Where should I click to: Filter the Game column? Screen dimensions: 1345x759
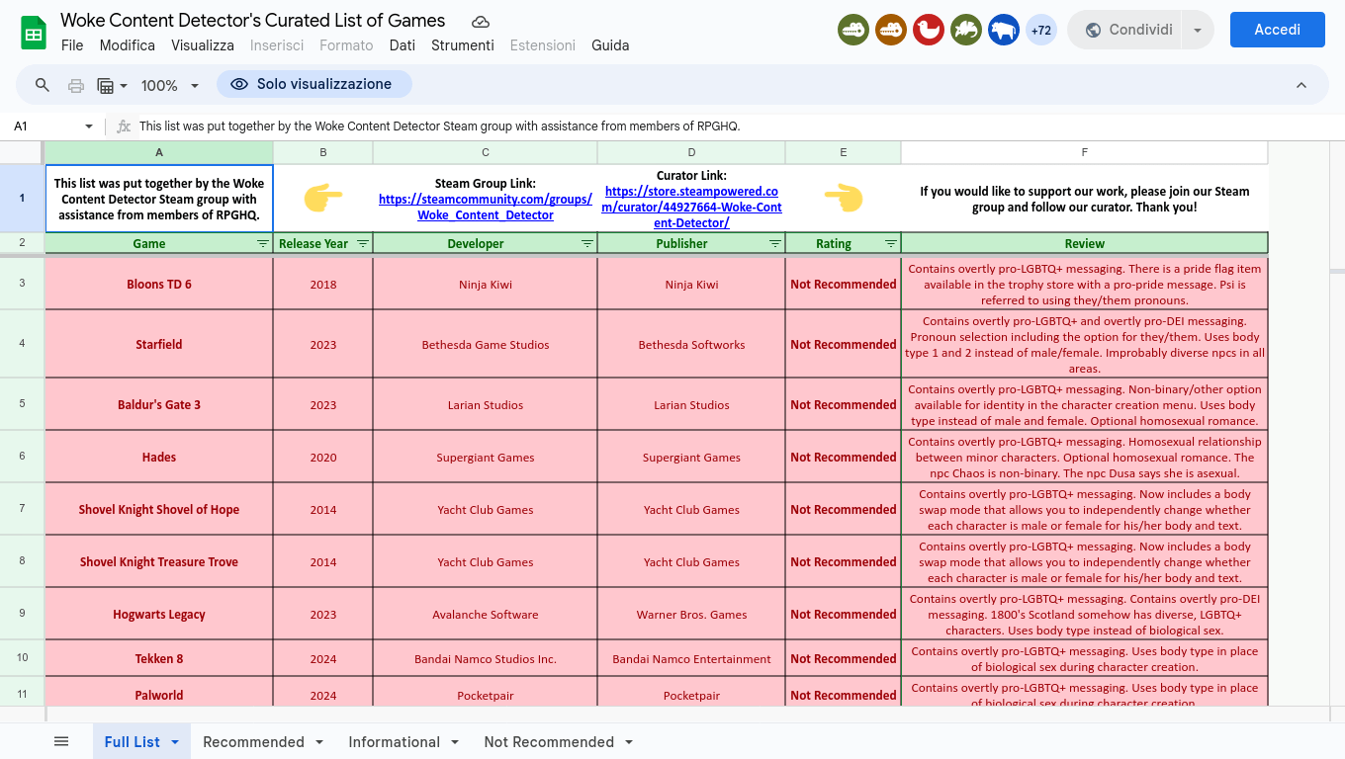point(263,243)
